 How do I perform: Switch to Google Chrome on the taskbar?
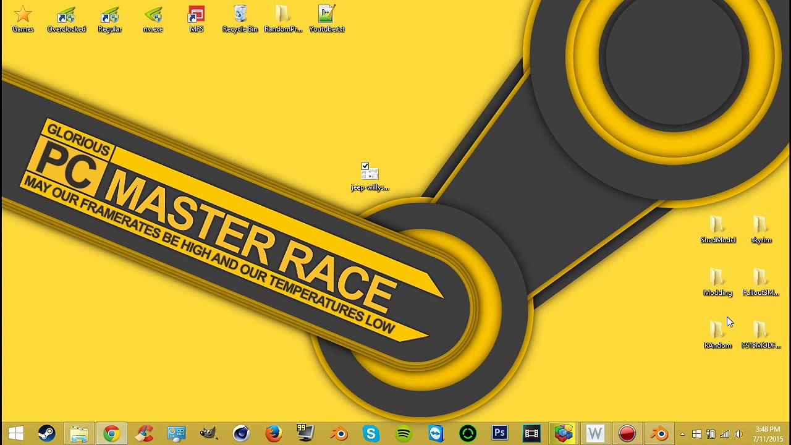pyautogui.click(x=111, y=433)
